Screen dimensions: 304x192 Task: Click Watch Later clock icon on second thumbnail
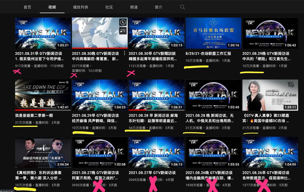(x=123, y=22)
